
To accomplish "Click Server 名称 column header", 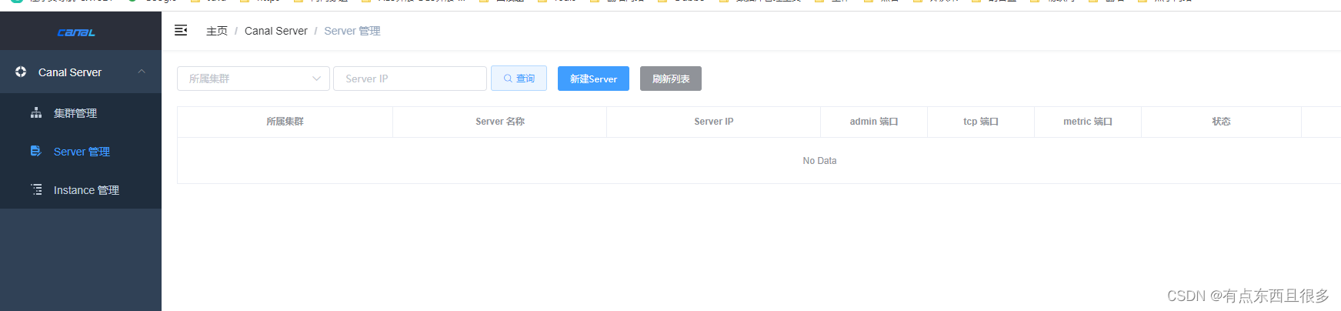I will coord(500,122).
